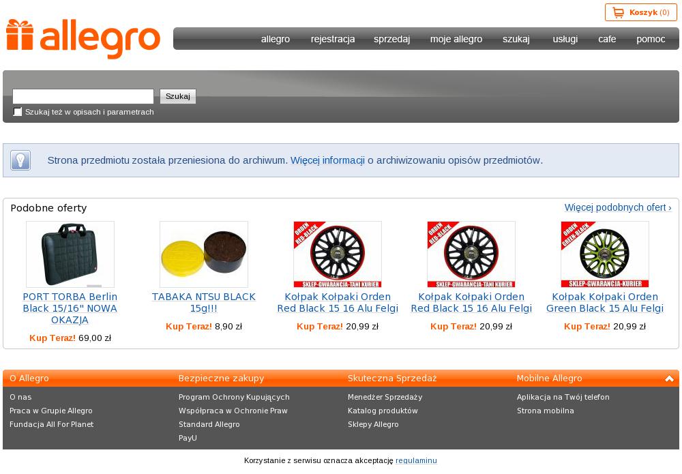
Task: Open 'Aplikacja na Twój telefon' link
Action: (563, 397)
